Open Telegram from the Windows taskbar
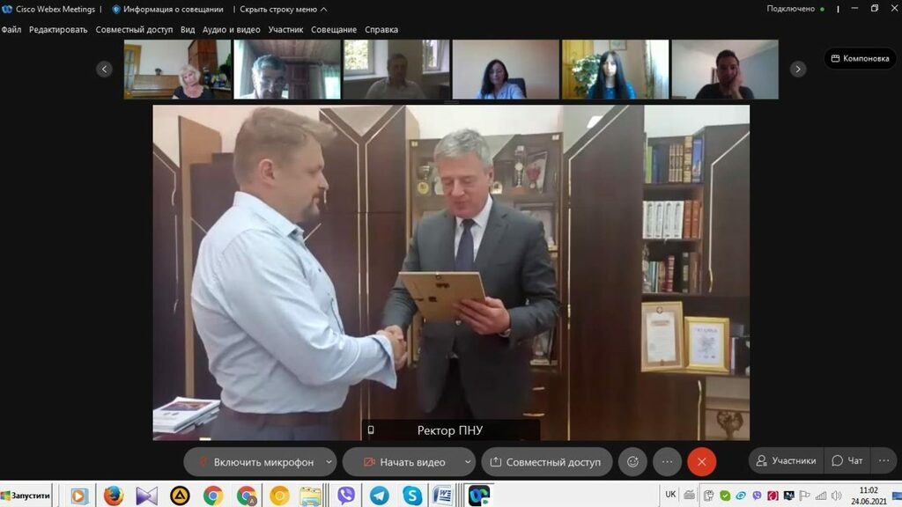This screenshot has width=902, height=507. [x=379, y=496]
